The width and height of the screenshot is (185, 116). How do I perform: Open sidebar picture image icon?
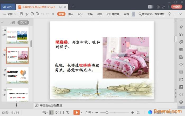(181, 87)
